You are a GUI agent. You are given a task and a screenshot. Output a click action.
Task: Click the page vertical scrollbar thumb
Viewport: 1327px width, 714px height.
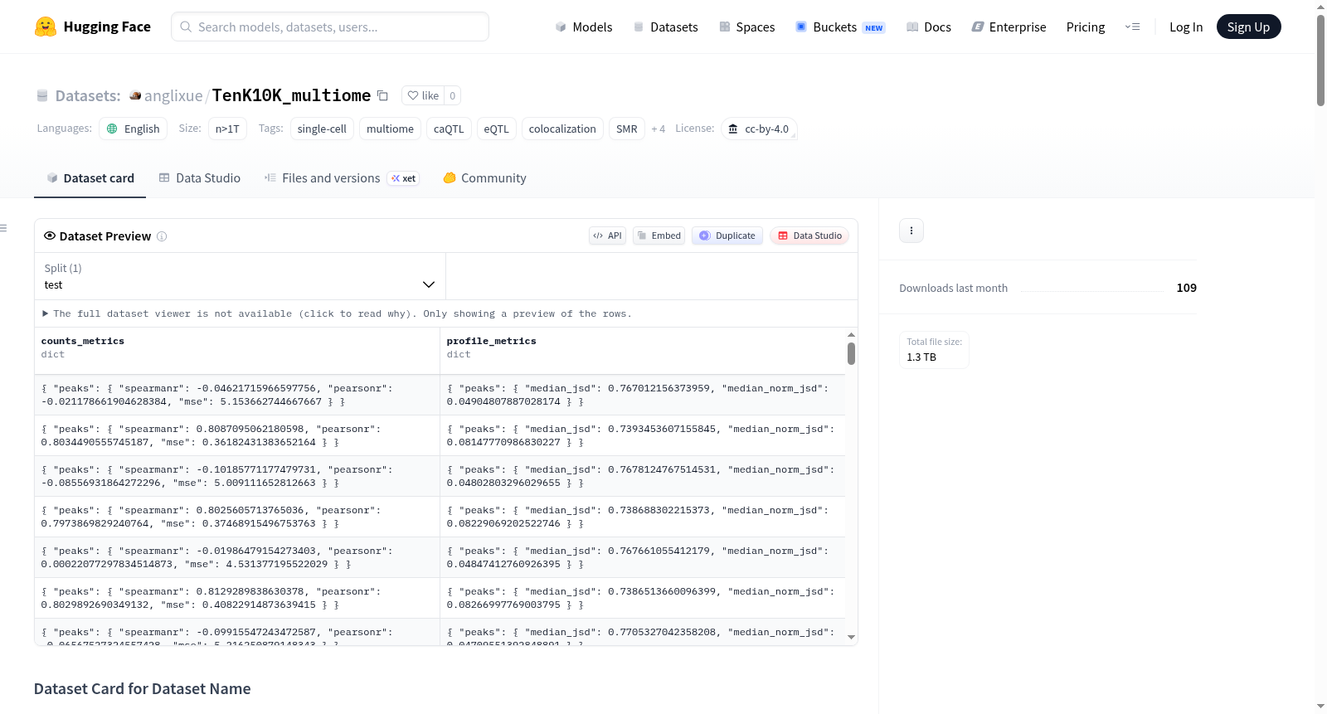click(x=1320, y=60)
